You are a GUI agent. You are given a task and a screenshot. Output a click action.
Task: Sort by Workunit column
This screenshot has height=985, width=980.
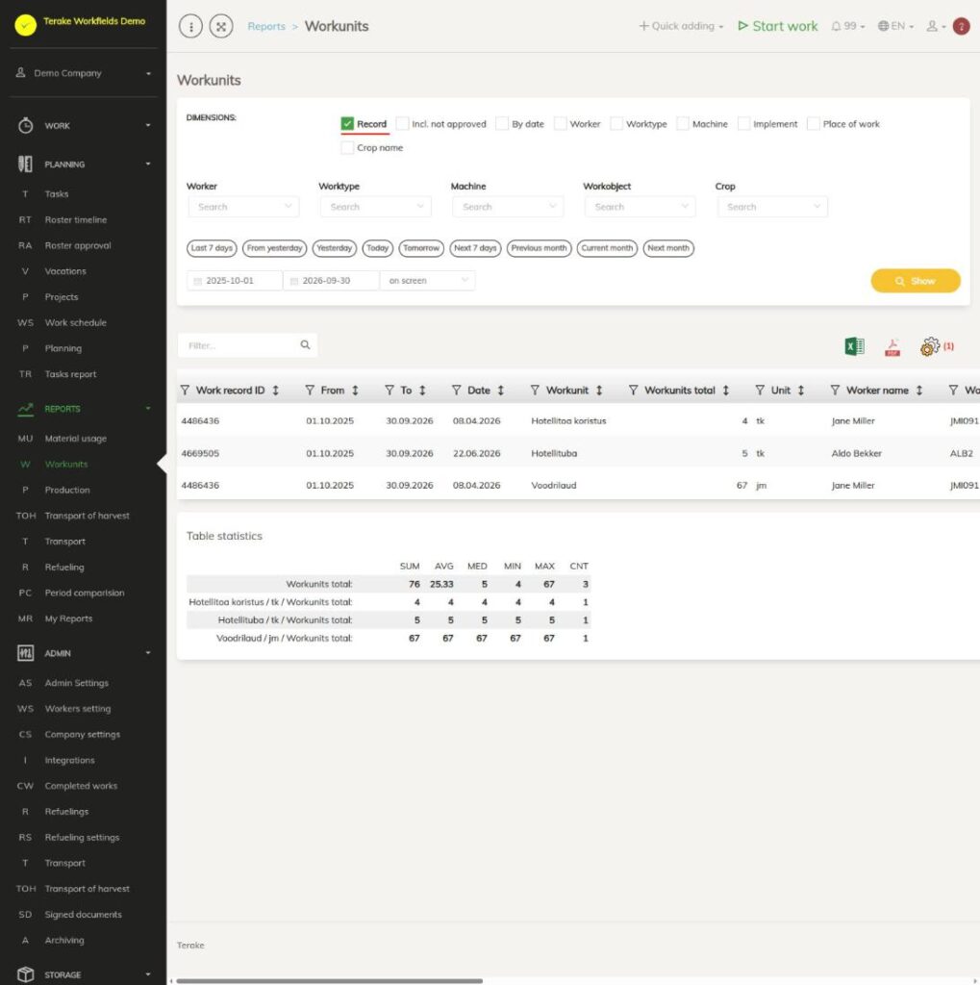[x=599, y=391]
